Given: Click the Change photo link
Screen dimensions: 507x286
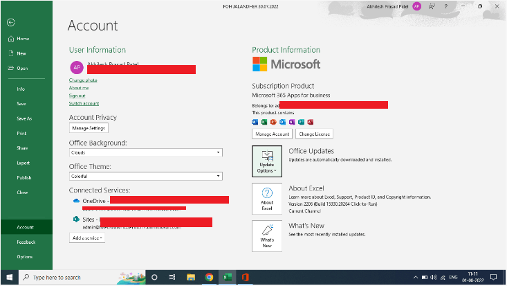Looking at the screenshot, I should coord(83,80).
